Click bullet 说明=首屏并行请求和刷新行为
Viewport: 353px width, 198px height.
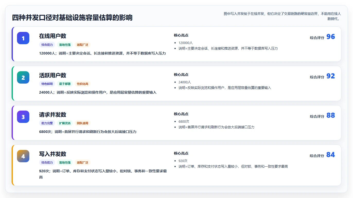[x=216, y=127]
